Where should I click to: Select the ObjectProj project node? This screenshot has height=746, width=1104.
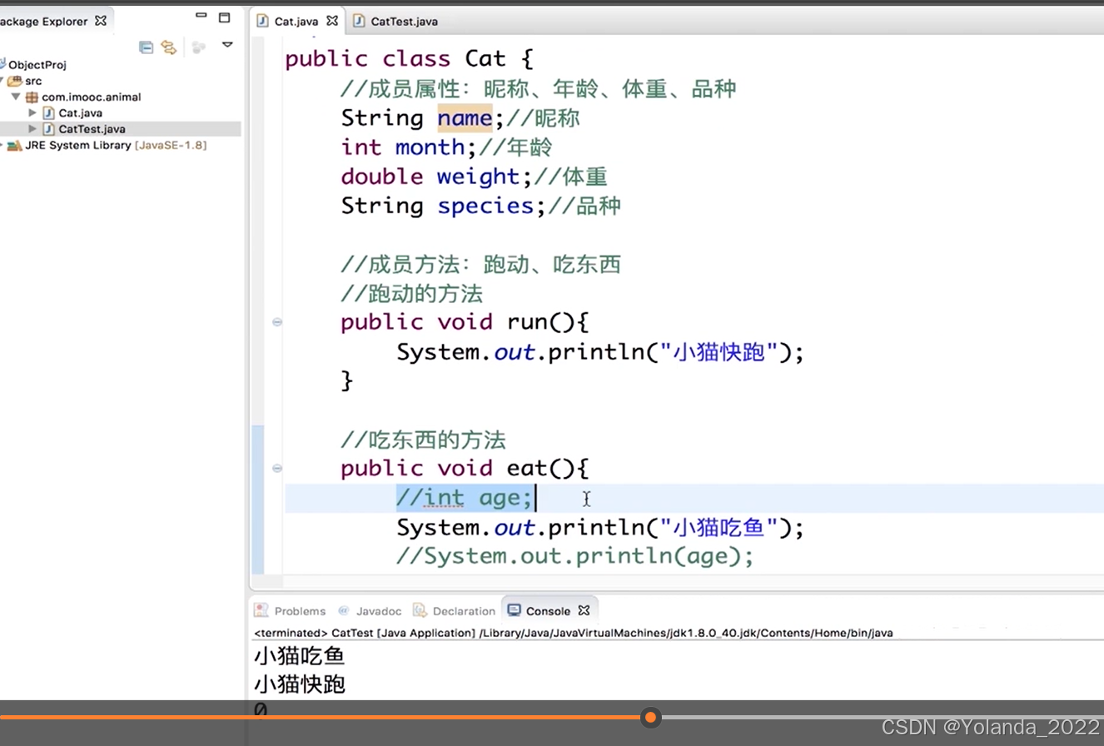tap(37, 64)
